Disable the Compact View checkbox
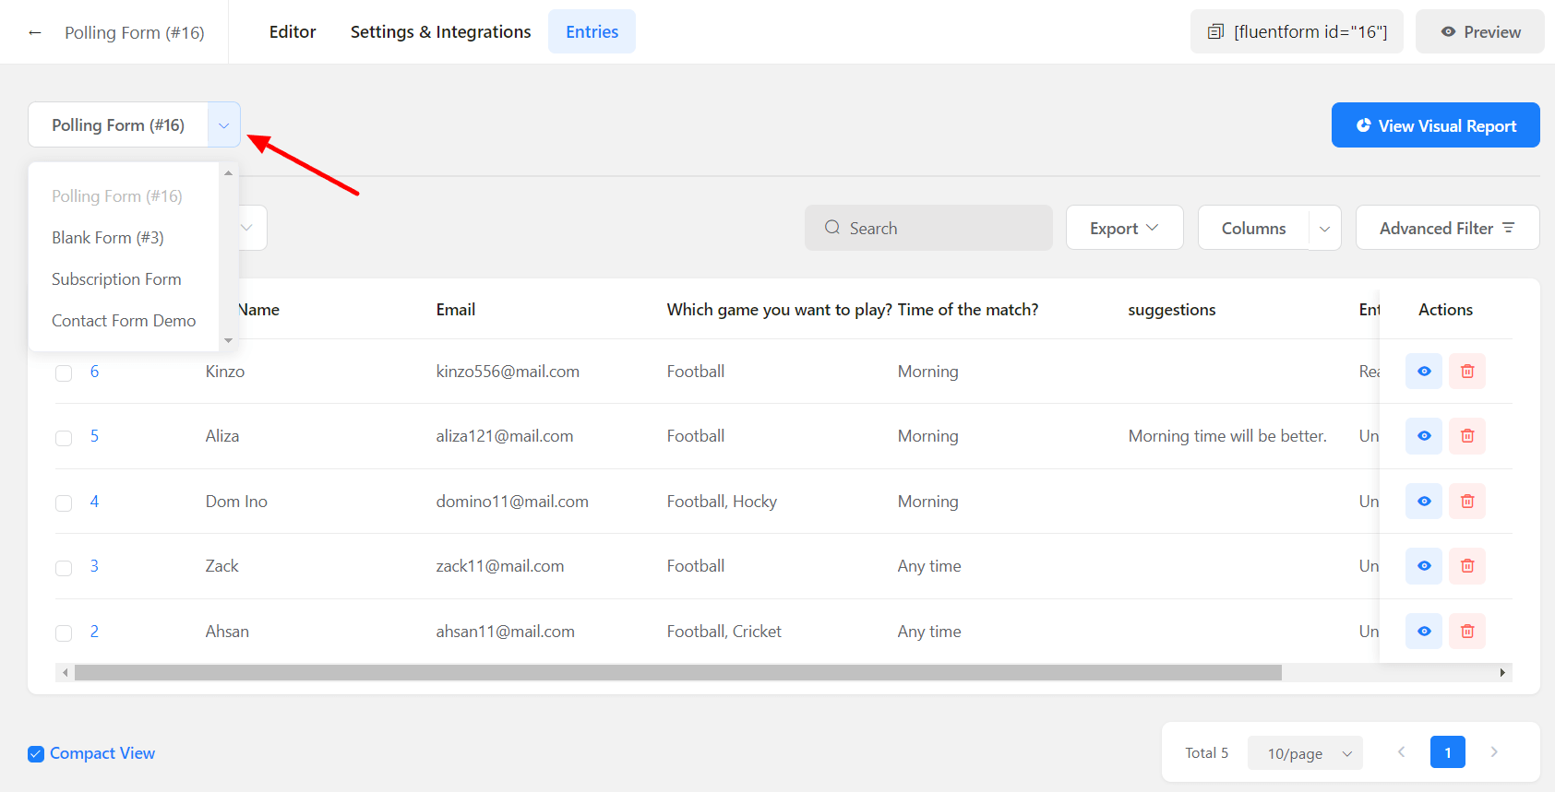The height and width of the screenshot is (792, 1555). coord(36,754)
